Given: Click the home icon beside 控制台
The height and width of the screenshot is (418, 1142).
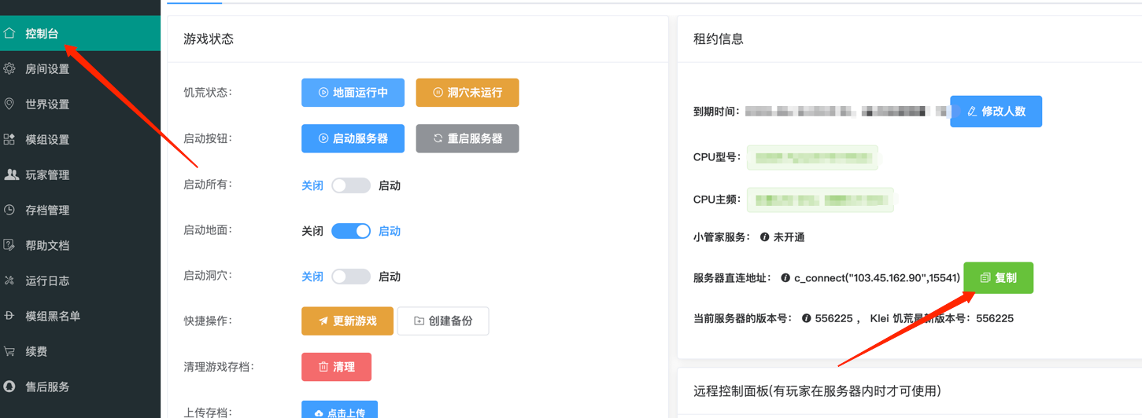Looking at the screenshot, I should coord(9,33).
